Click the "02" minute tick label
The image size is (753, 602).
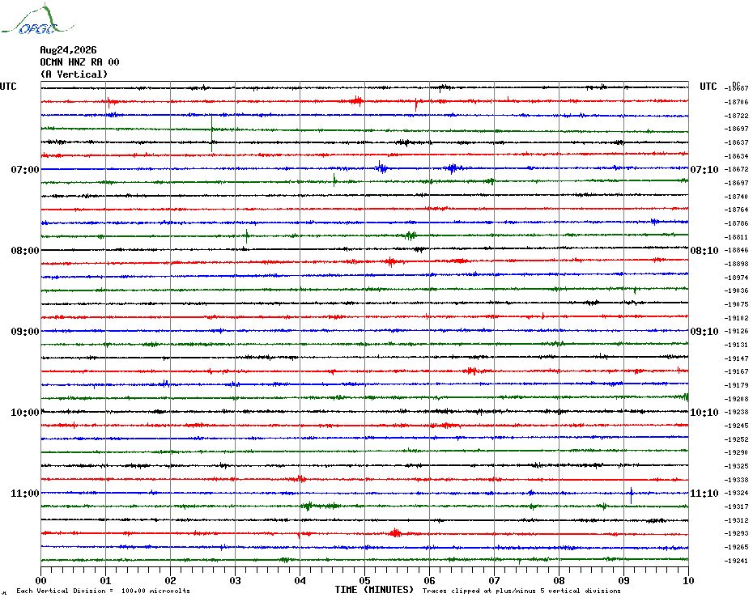coord(171,581)
